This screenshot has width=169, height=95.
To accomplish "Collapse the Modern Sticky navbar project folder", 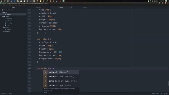I will tap(1, 10).
